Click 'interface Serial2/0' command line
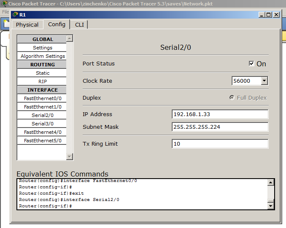The width and height of the screenshot is (286, 228). click(69, 200)
